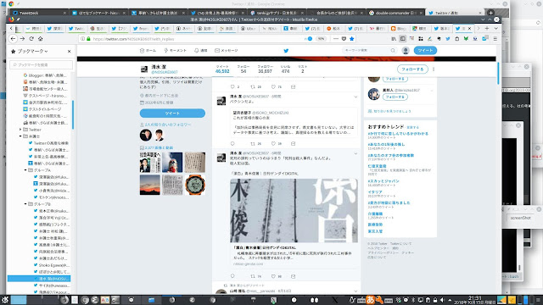This screenshot has width=543, height=305.
Task: Click the blue bookmark star in address bar
Action: click(352, 39)
